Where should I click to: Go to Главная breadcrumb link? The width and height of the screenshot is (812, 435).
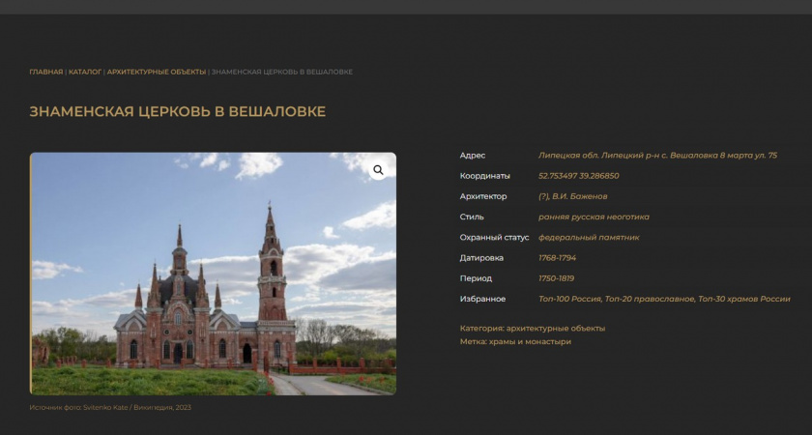[x=45, y=72]
